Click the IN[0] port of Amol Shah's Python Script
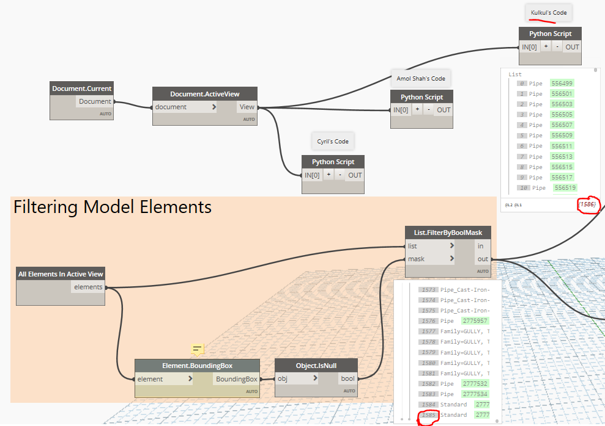This screenshot has height=426, width=605. click(401, 110)
